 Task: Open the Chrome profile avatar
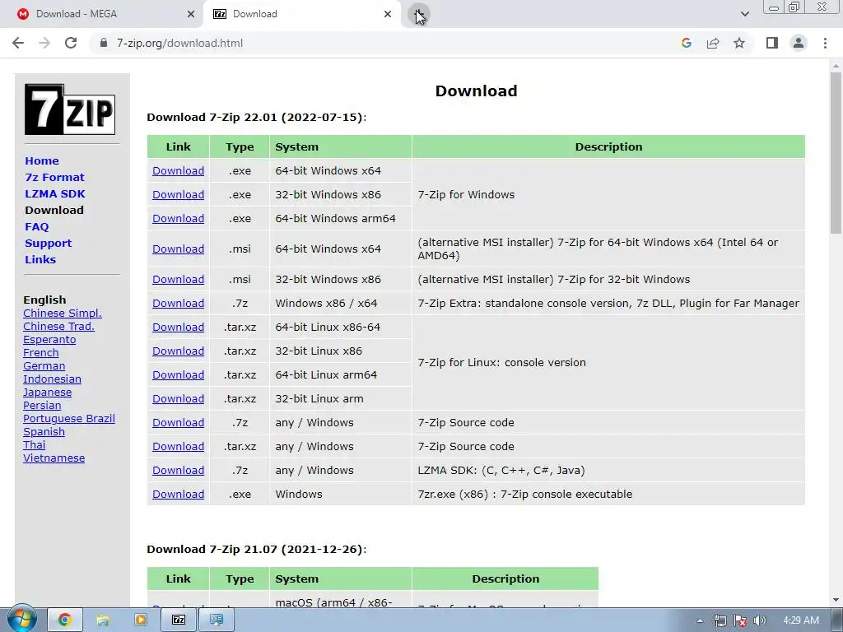(799, 43)
